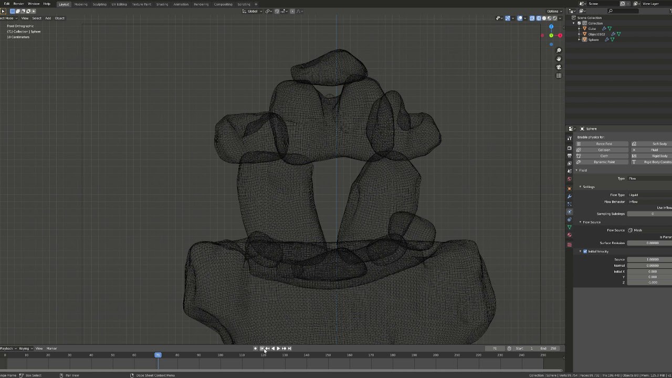Select solid viewport shading mode
The image size is (672, 378).
coord(544,18)
